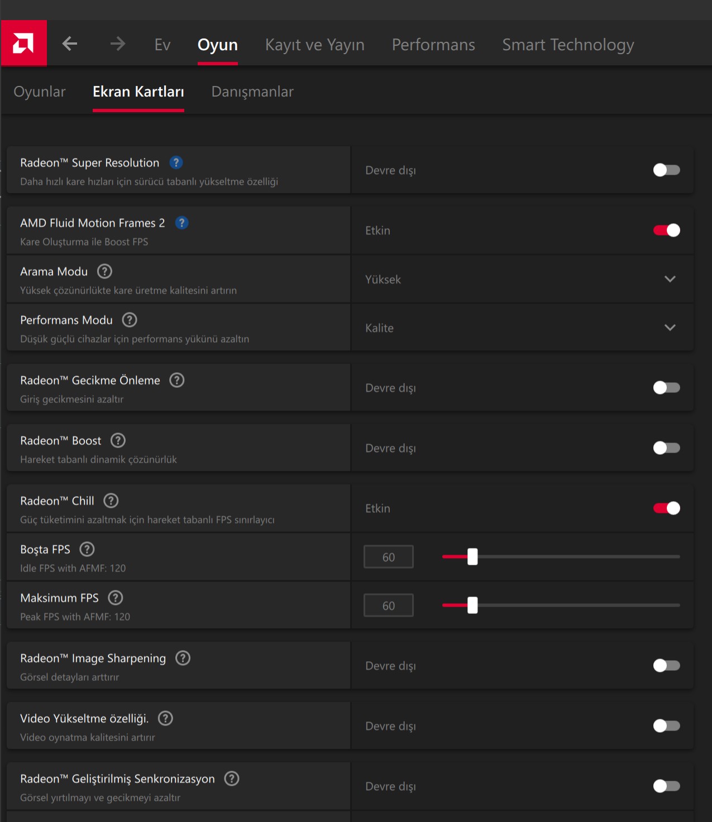Click 'Kare Oluşturma ile Boost FPS' text

pyautogui.click(x=84, y=242)
